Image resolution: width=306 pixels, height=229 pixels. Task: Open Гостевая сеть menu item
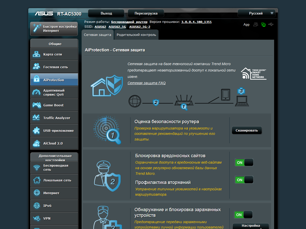pyautogui.click(x=54, y=67)
